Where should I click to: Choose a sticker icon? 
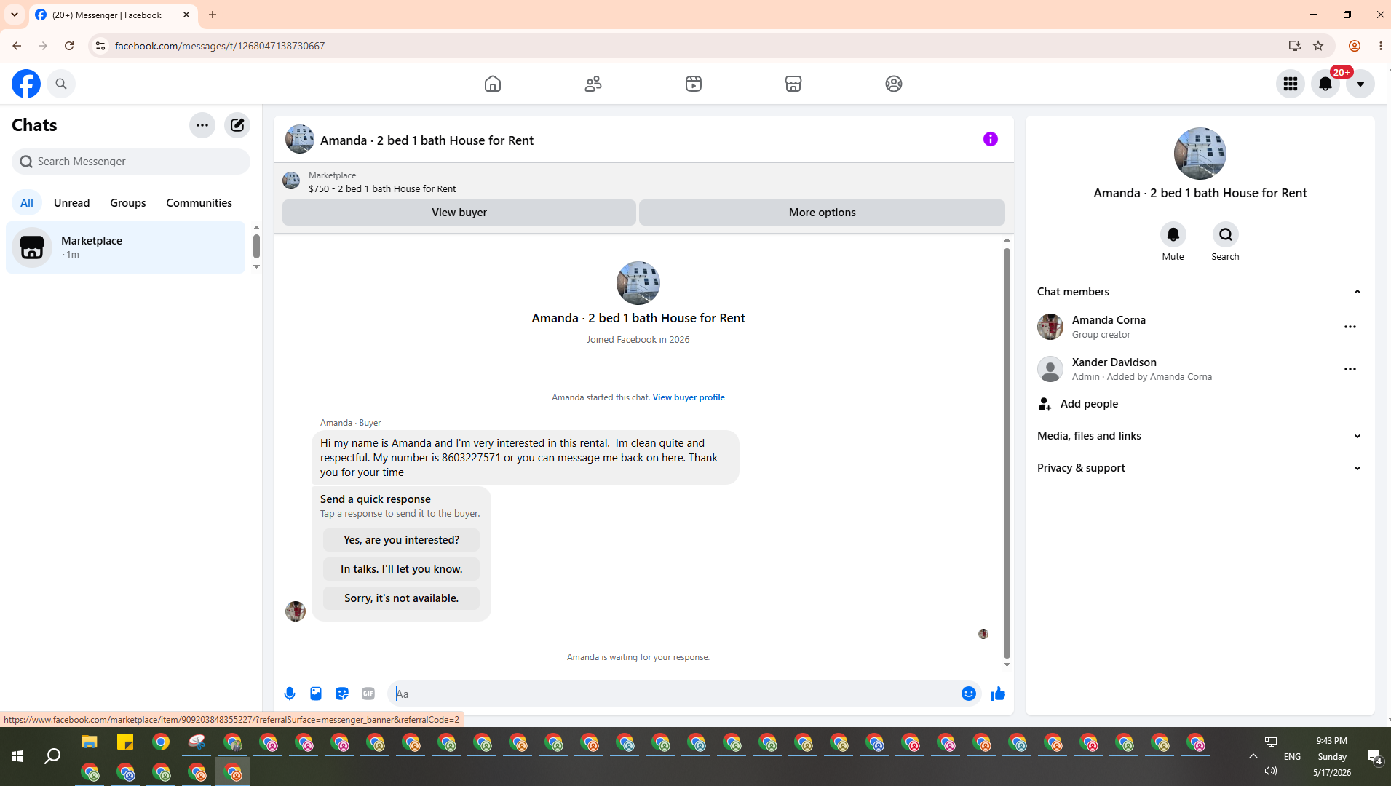point(342,694)
